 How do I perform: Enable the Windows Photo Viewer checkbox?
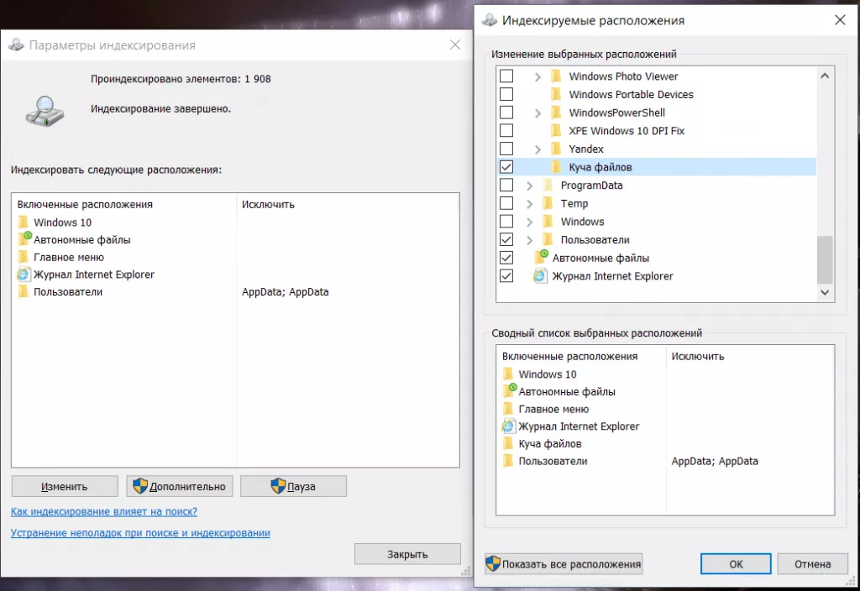507,76
